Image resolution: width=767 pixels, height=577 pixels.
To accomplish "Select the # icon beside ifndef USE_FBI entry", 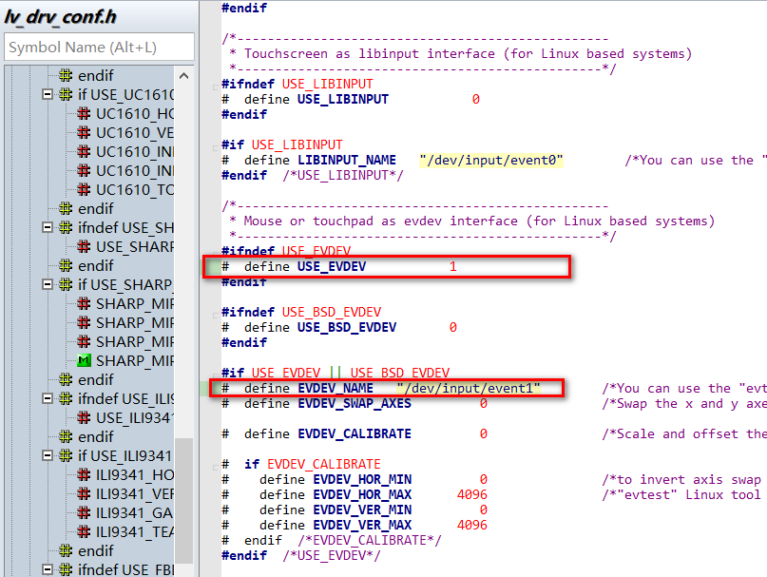I will point(67,569).
